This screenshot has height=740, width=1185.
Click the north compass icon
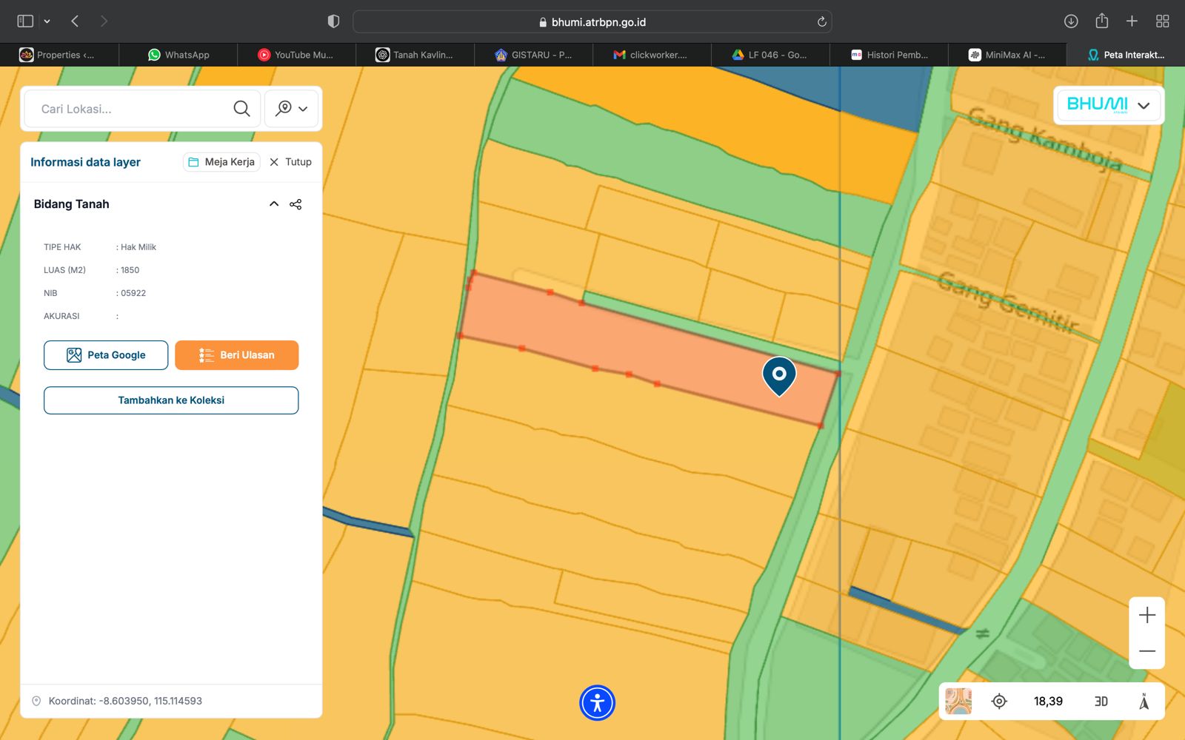1144,701
